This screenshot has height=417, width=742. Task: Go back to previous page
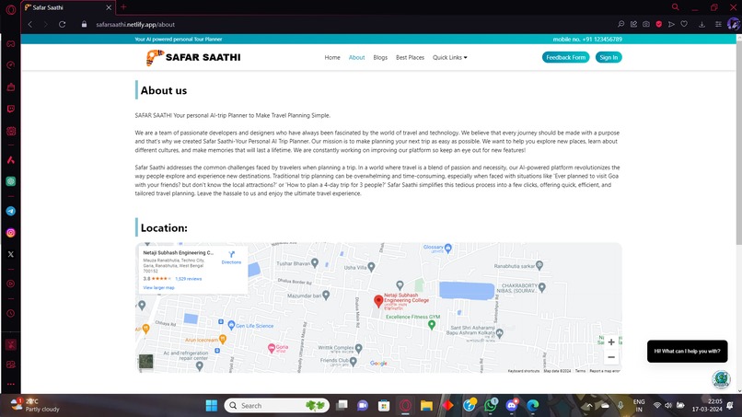click(30, 24)
